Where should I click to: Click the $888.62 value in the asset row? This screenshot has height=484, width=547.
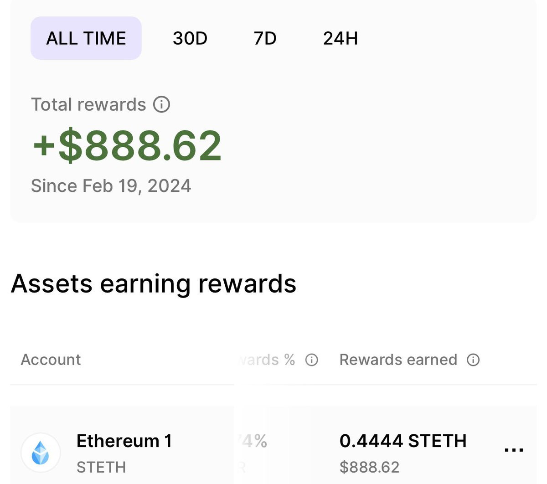[369, 467]
